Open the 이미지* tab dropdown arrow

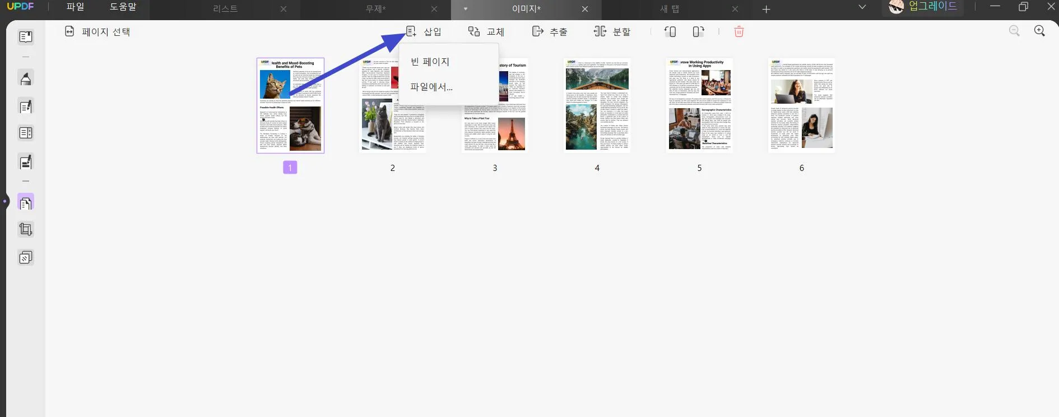click(x=466, y=9)
